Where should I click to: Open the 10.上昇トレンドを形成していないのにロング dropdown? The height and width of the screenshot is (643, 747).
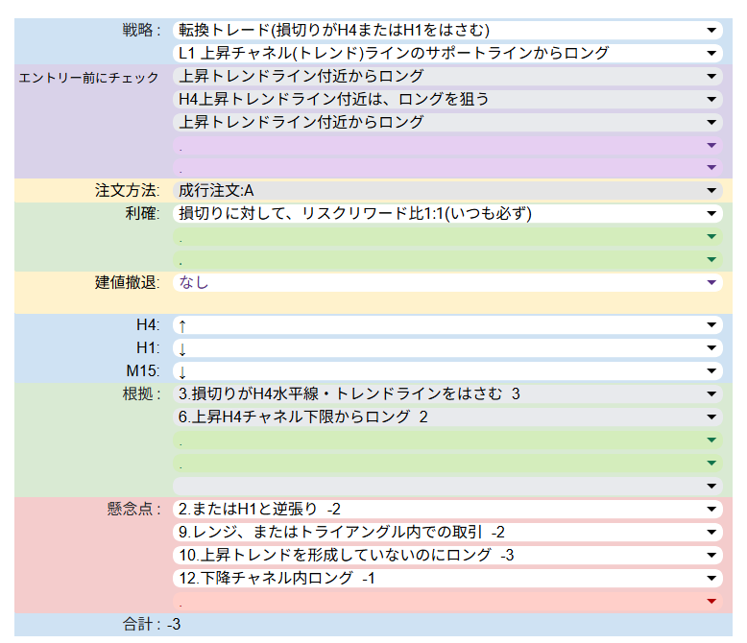click(x=447, y=555)
